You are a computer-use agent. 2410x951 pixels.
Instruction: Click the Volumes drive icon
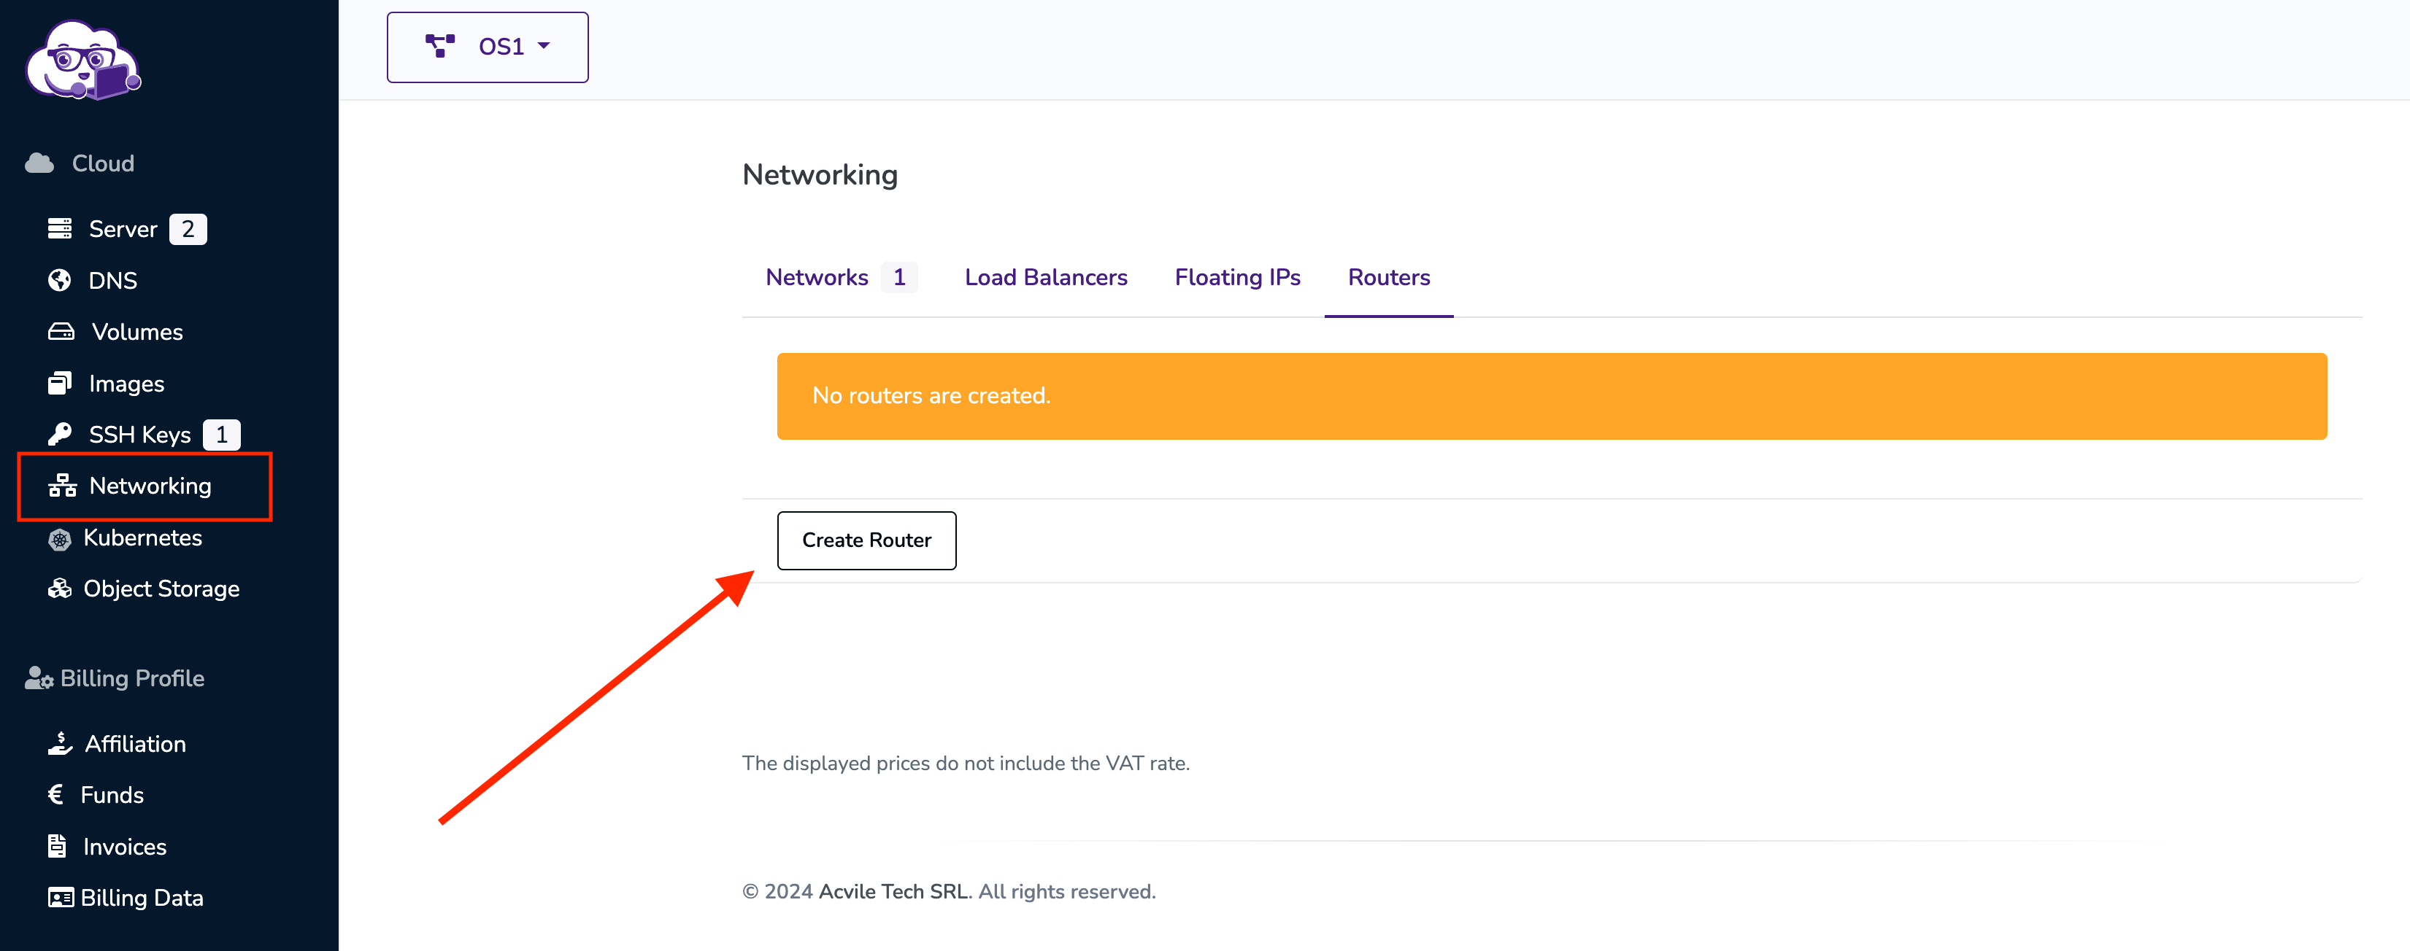pyautogui.click(x=59, y=331)
